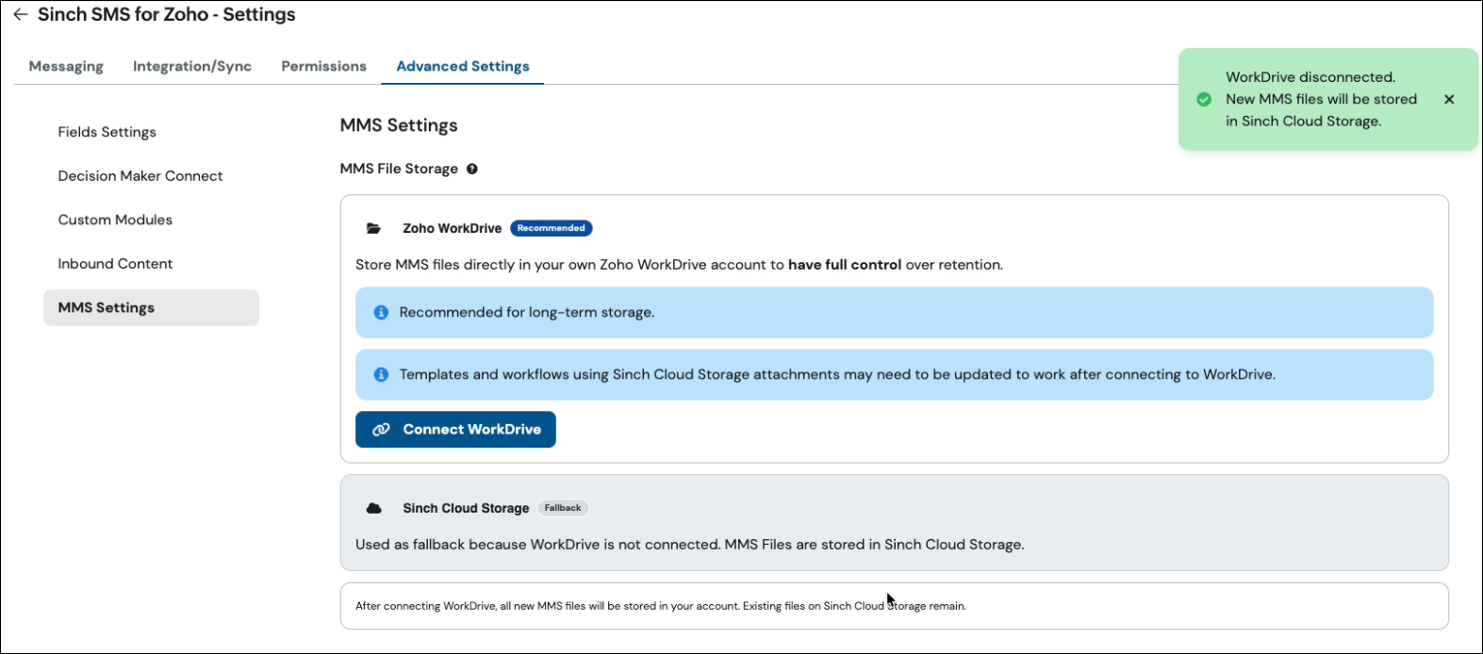1483x654 pixels.
Task: Click the Sinch Cloud Storage heading
Action: 466,508
